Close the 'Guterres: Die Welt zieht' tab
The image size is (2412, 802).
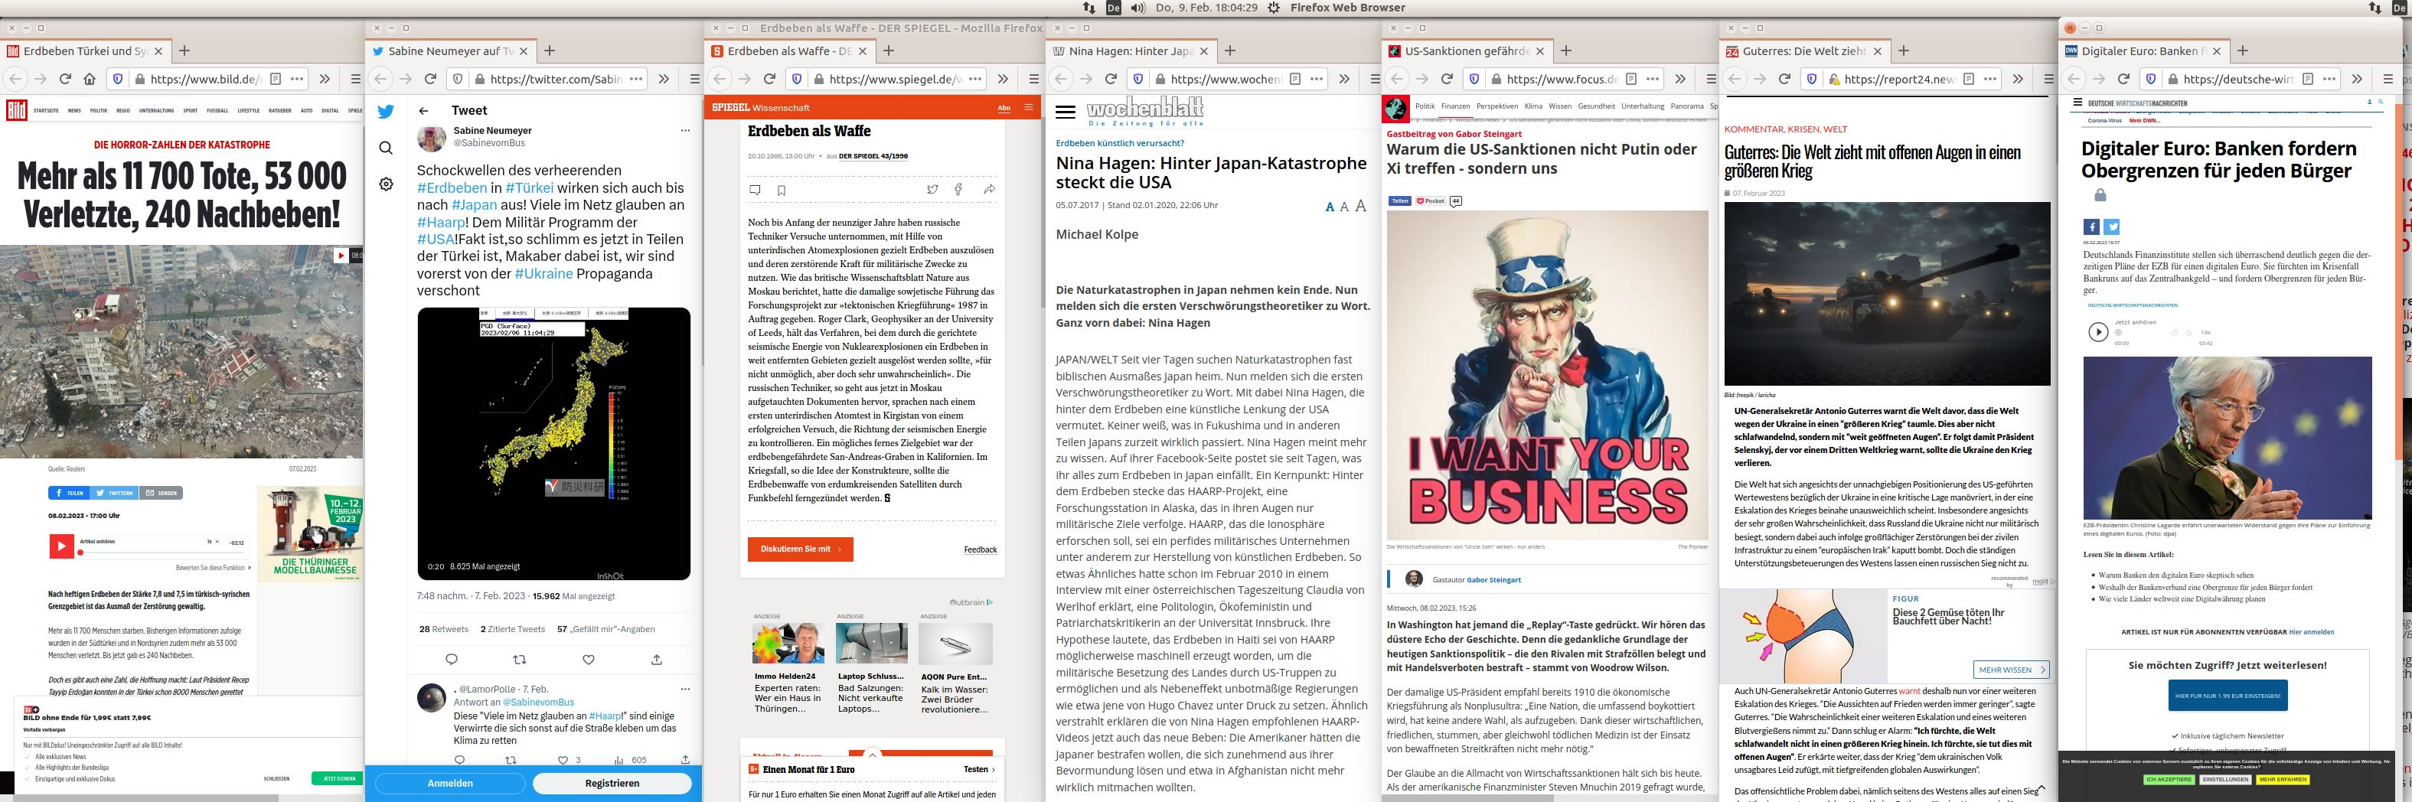point(1878,51)
